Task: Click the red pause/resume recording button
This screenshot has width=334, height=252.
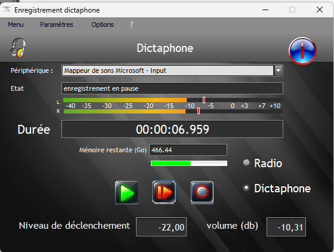Action: [x=164, y=192]
